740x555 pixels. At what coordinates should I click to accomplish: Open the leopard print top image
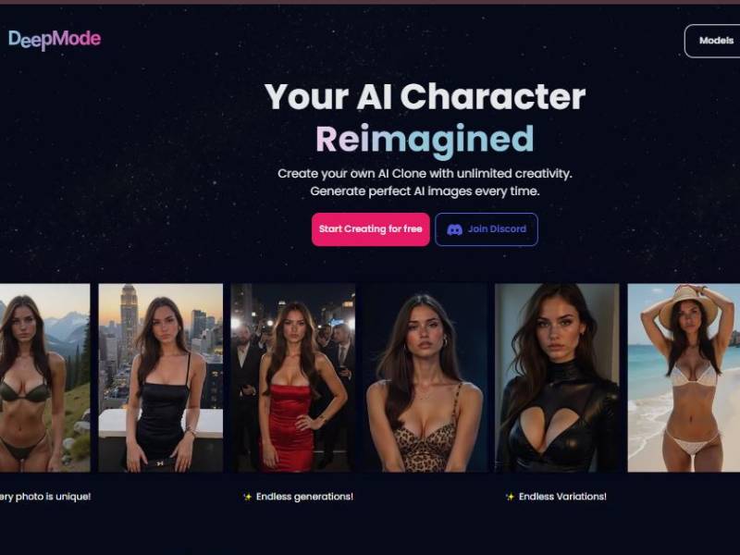[425, 377]
